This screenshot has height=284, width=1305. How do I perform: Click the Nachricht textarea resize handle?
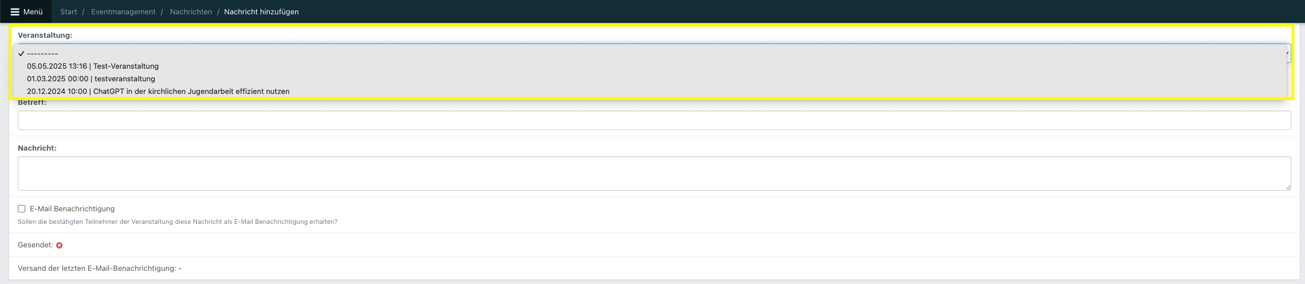1288,187
